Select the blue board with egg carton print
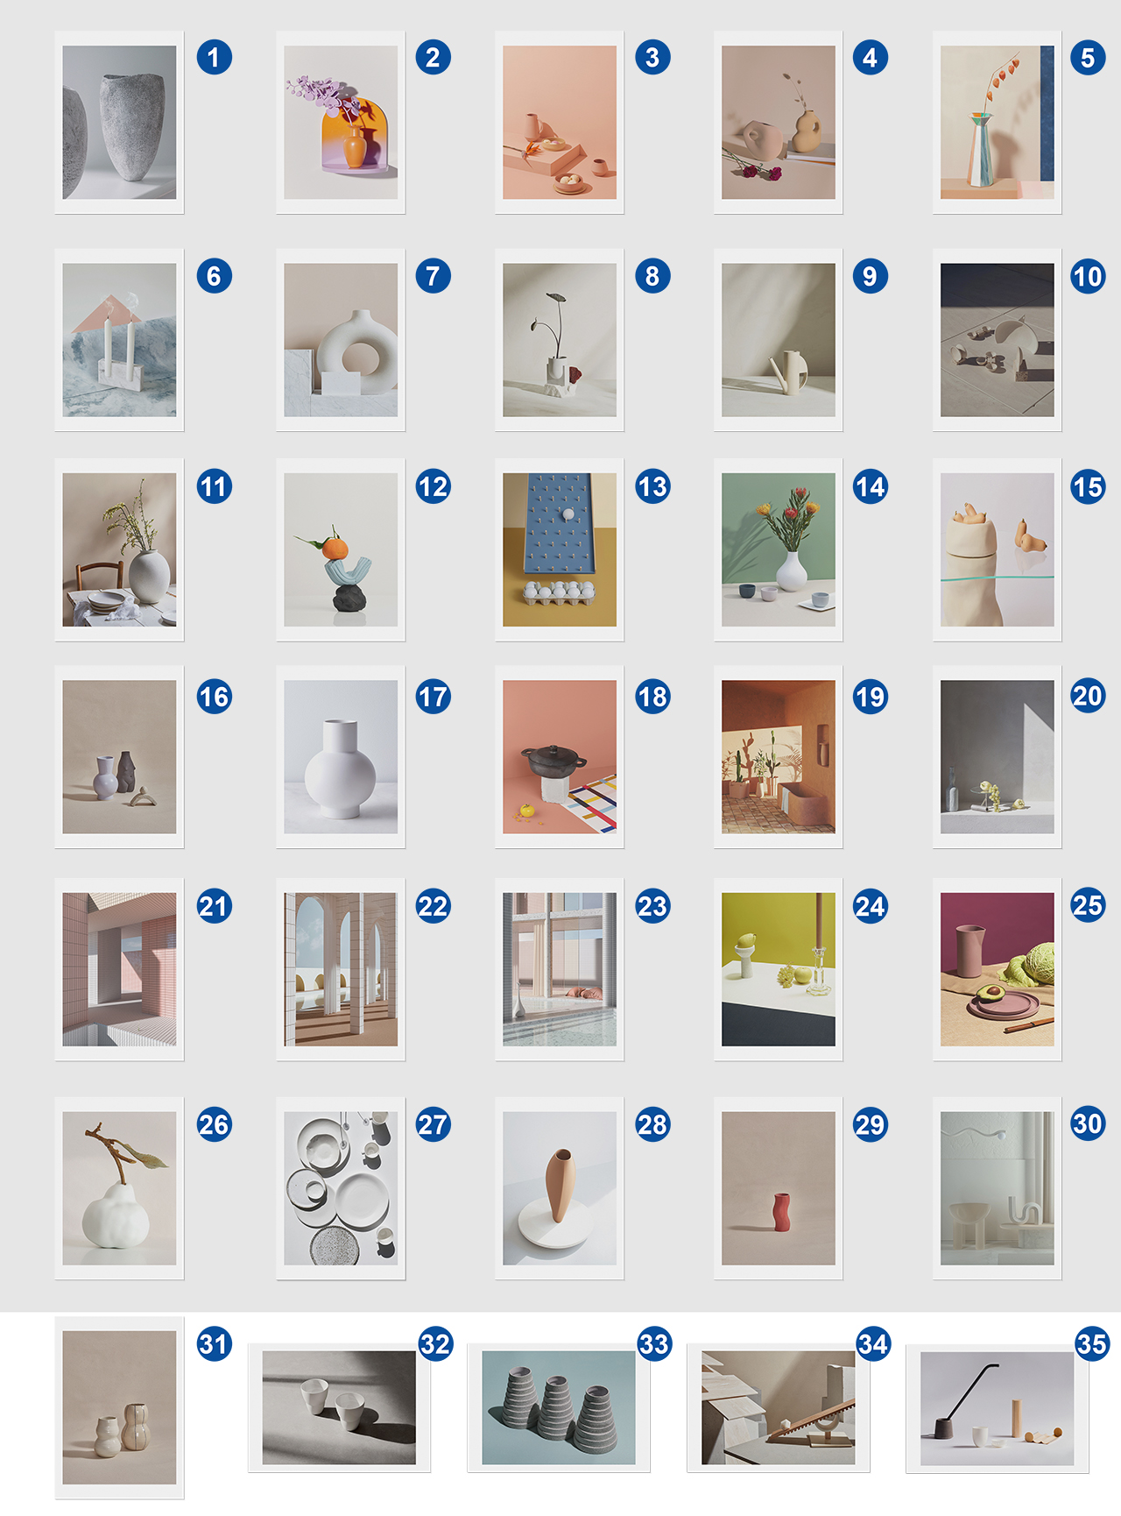Viewport: 1121px width, 1516px height. (560, 549)
